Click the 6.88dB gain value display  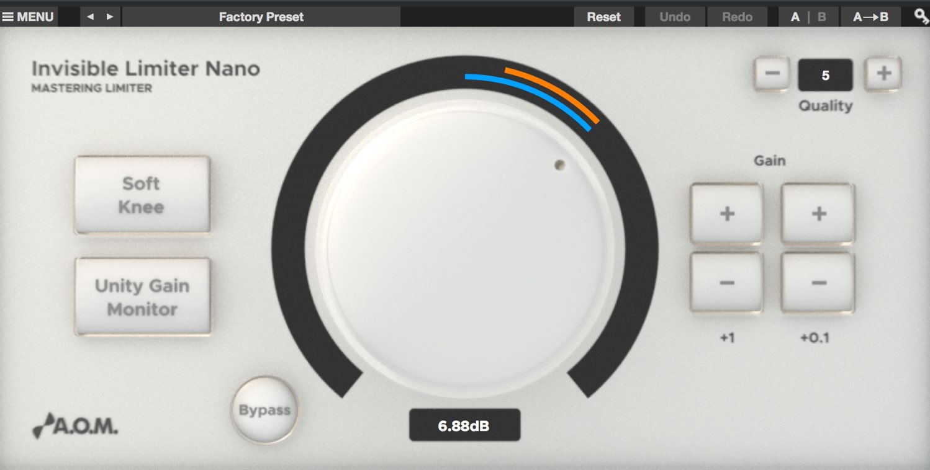(464, 425)
